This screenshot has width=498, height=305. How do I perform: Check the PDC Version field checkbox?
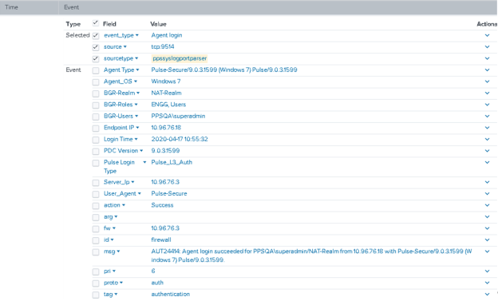tap(96, 151)
